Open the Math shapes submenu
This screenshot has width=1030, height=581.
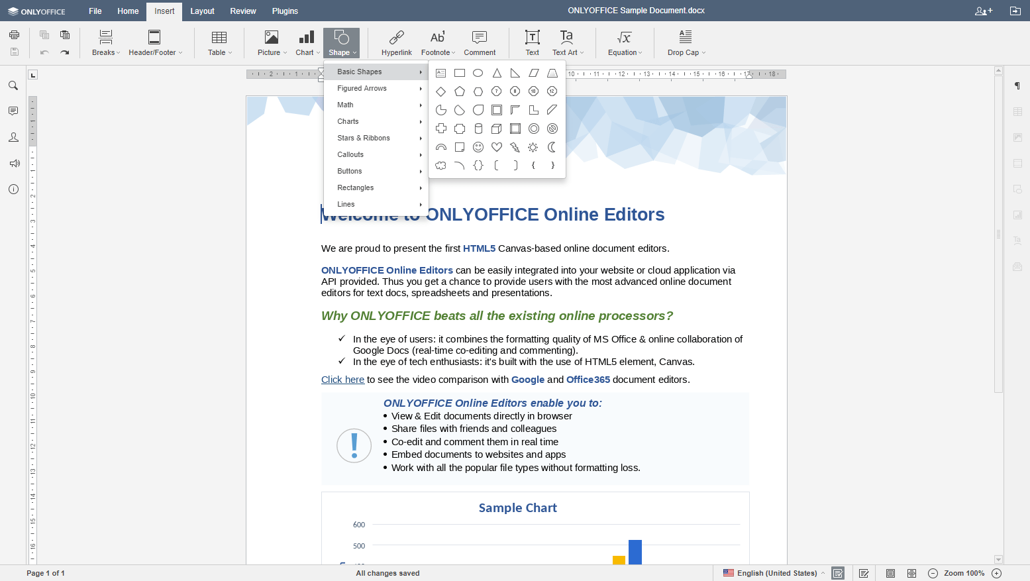[x=376, y=105]
